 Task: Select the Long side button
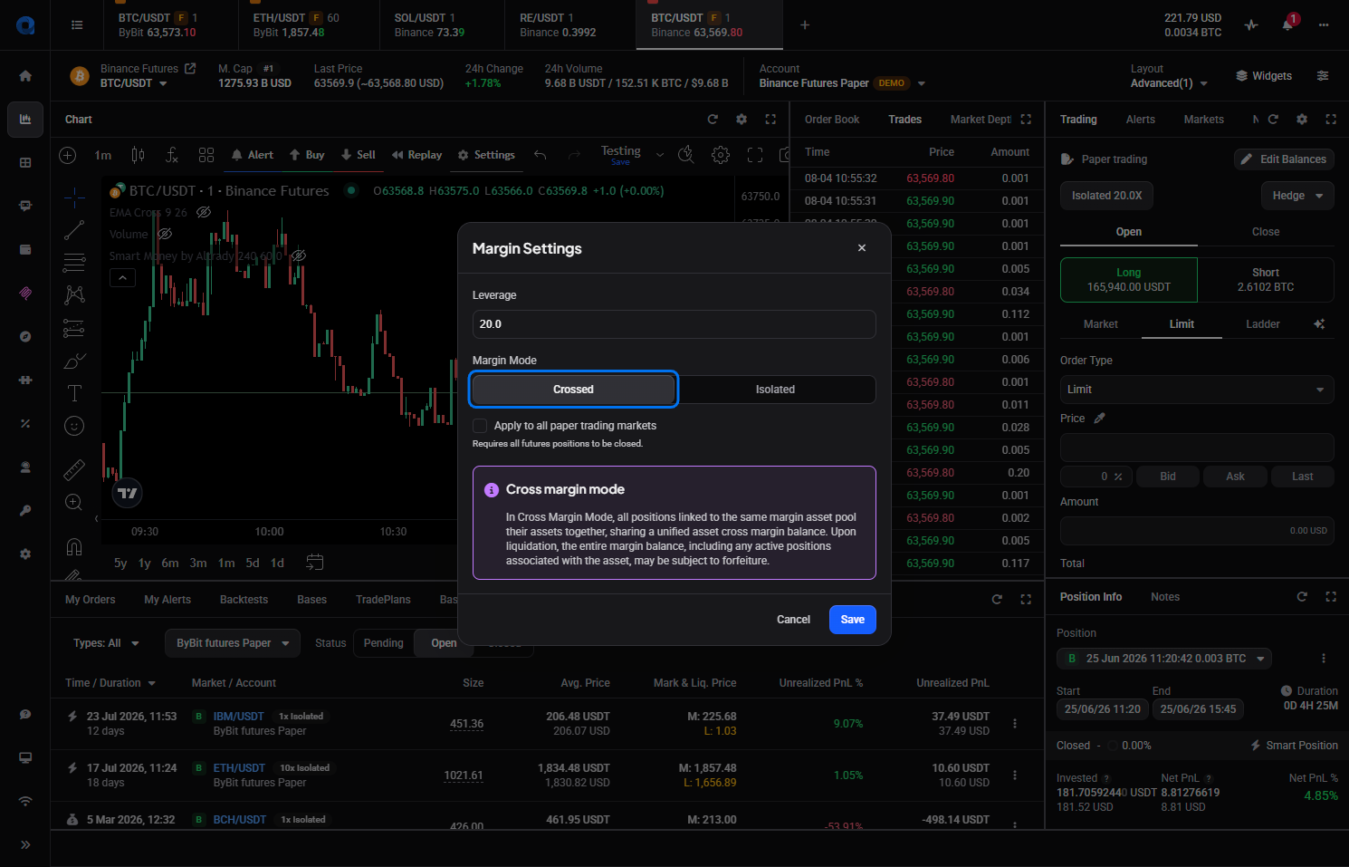(1129, 280)
